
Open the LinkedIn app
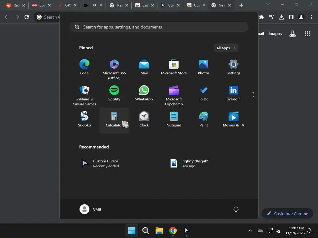point(234,94)
